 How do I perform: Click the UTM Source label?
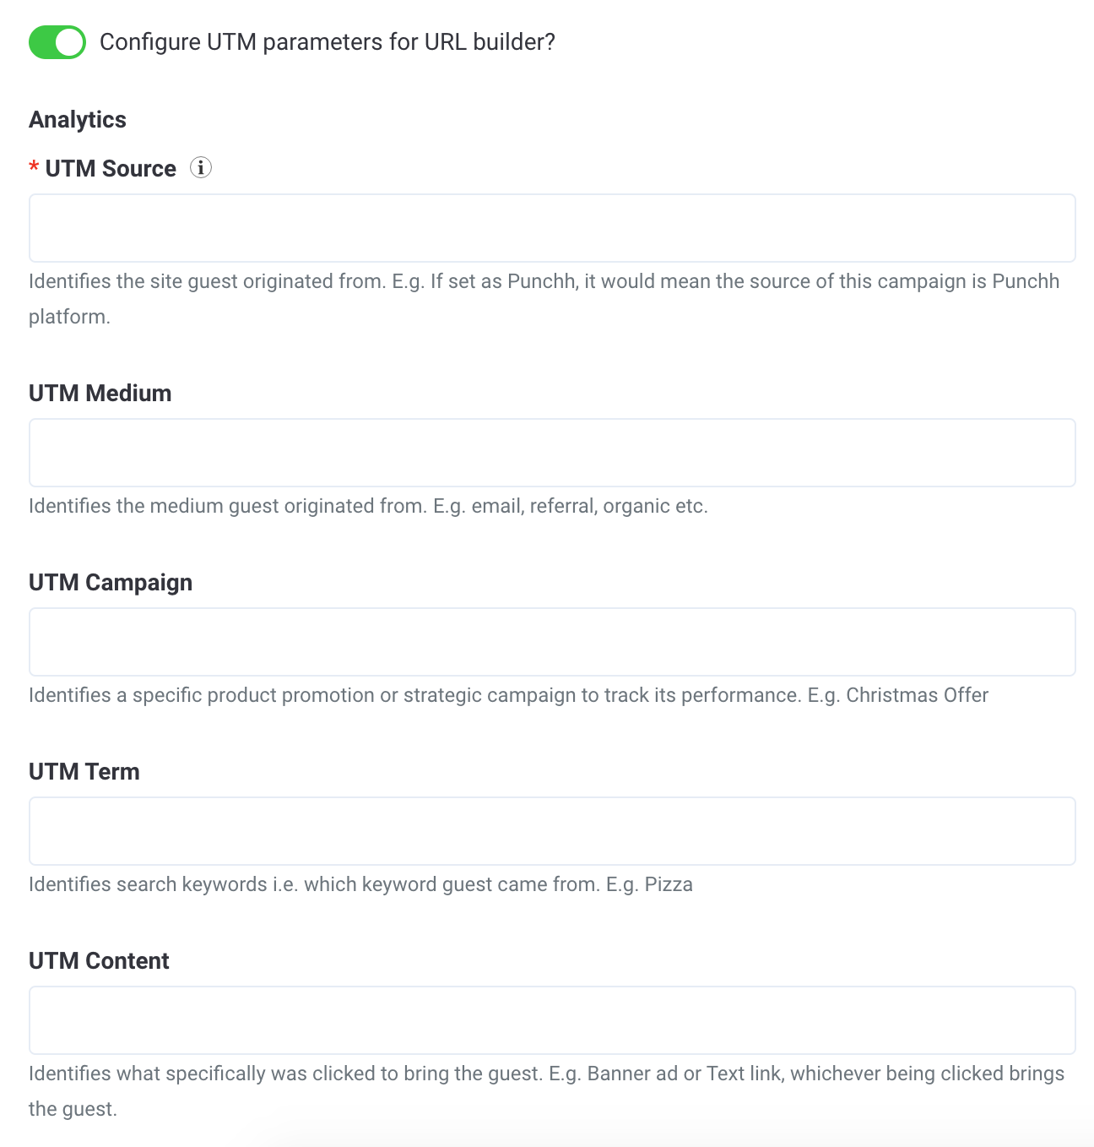110,168
